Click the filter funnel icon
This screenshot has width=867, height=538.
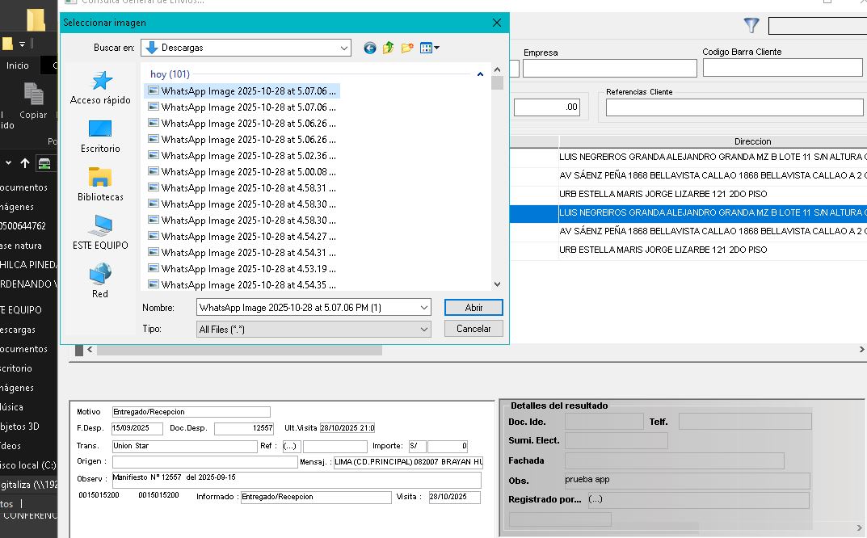751,26
